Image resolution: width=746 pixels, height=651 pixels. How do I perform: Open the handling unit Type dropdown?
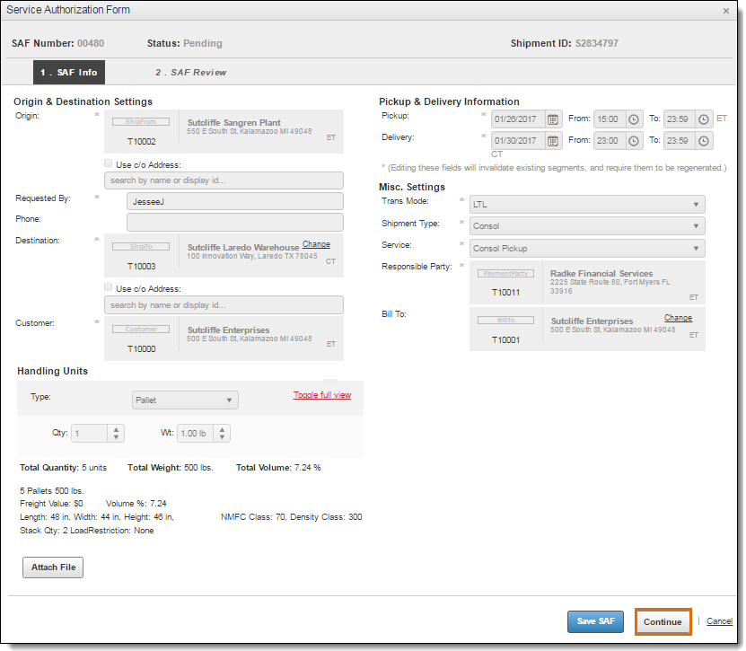[x=184, y=400]
